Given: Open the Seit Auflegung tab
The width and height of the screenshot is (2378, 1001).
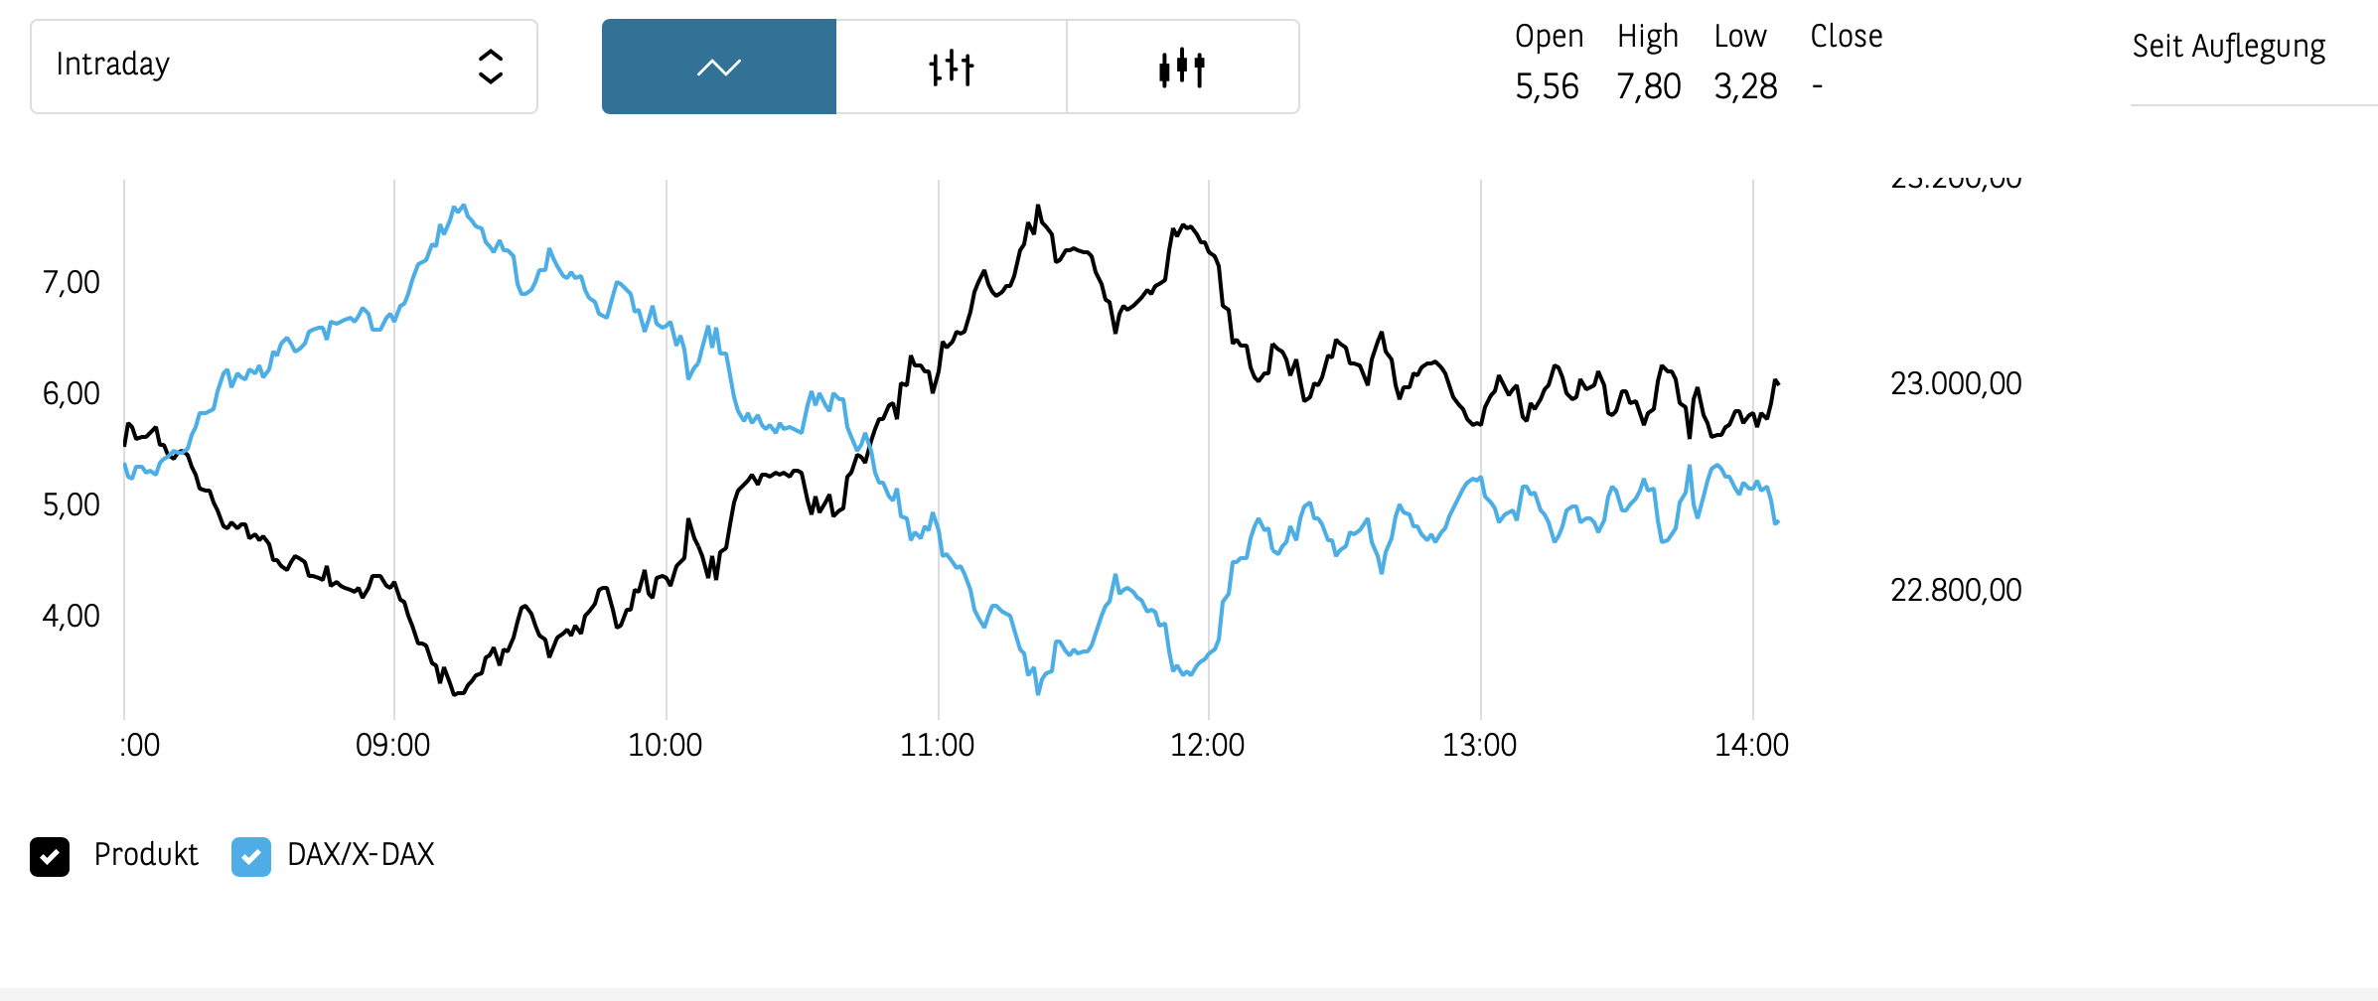Looking at the screenshot, I should (x=2228, y=47).
